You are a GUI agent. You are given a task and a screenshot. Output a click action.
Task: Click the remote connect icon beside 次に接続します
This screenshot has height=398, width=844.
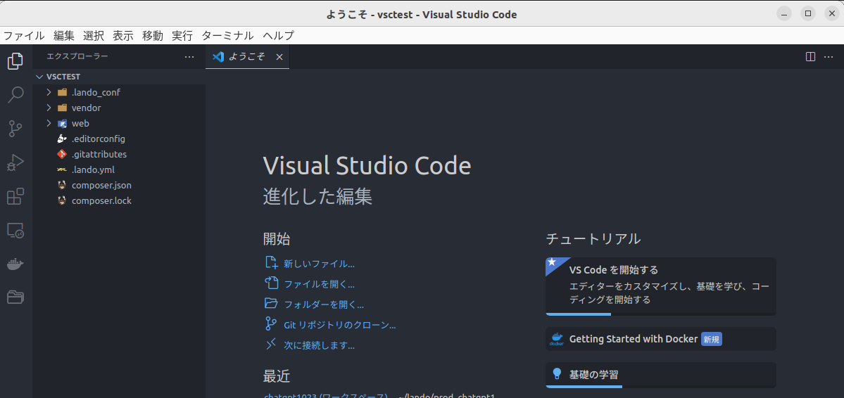(271, 345)
